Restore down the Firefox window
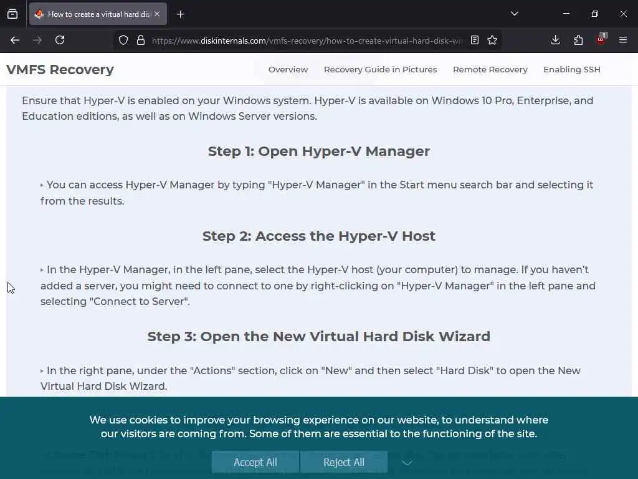Screen dimensions: 638x479 (595, 14)
